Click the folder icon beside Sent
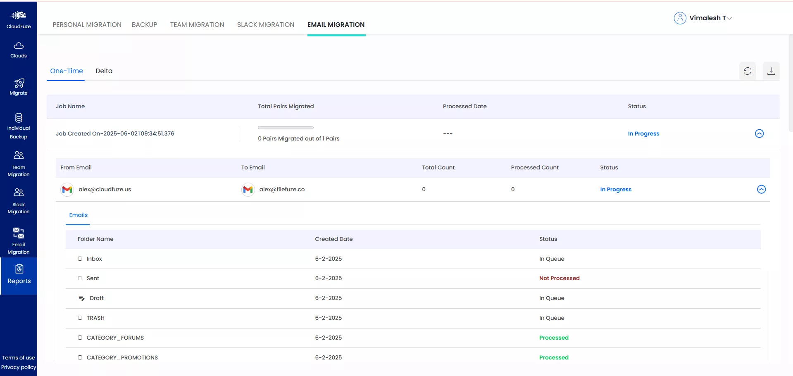 pyautogui.click(x=80, y=278)
